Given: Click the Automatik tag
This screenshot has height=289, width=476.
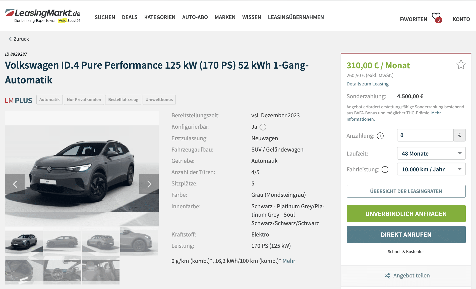Looking at the screenshot, I should point(49,100).
